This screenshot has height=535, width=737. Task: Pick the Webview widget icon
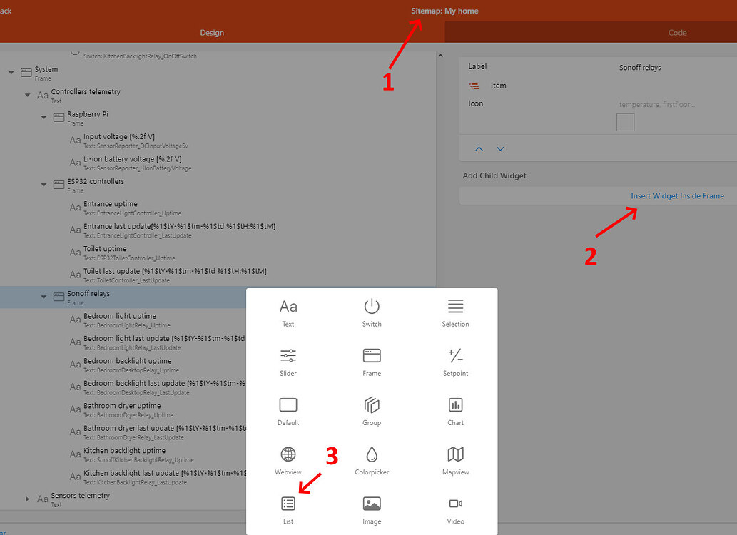[x=288, y=454]
